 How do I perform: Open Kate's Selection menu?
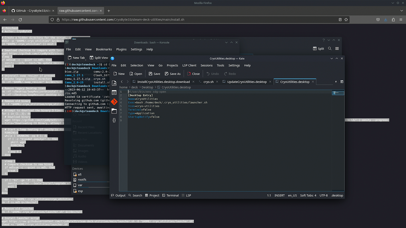137,65
